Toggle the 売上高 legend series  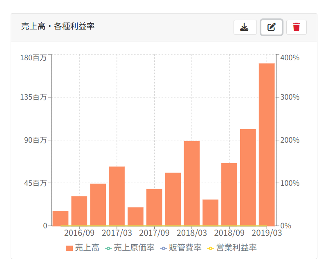click(83, 248)
